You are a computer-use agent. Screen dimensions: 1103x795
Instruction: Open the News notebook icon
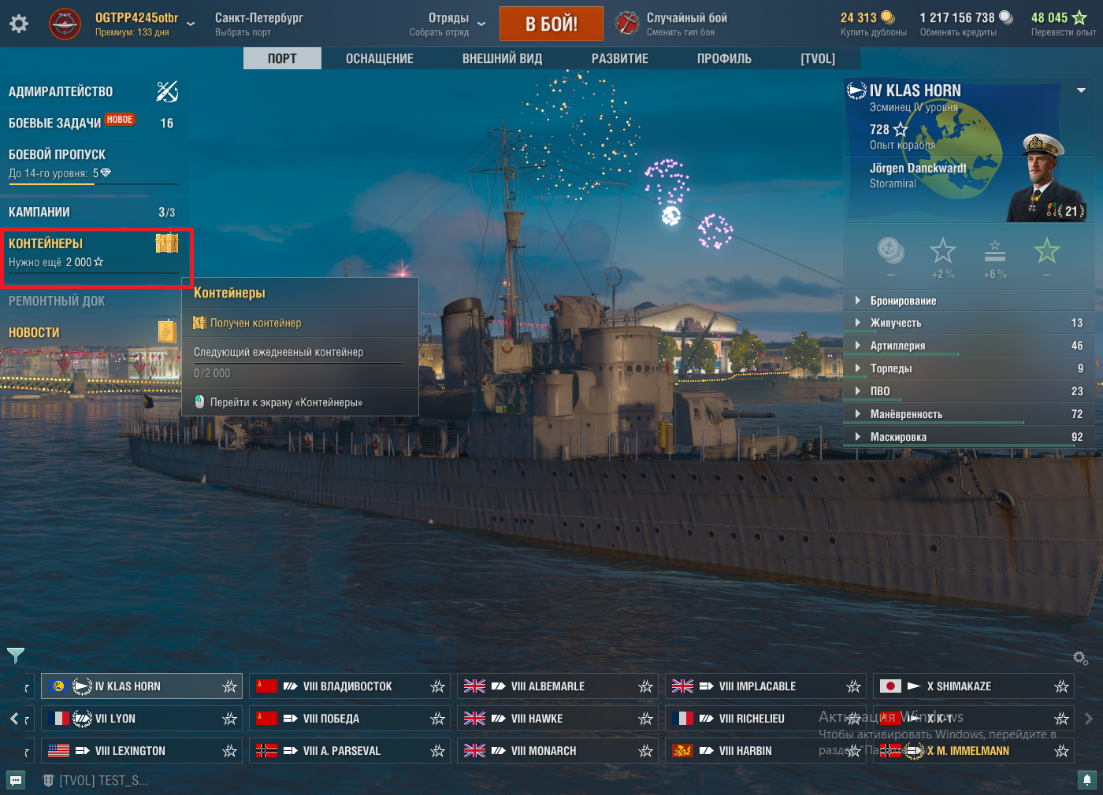(x=167, y=331)
